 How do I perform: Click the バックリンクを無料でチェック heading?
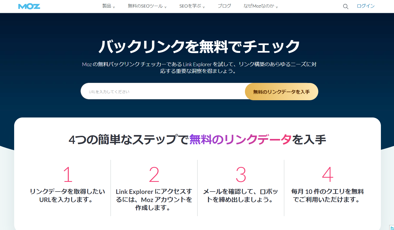[x=199, y=47]
